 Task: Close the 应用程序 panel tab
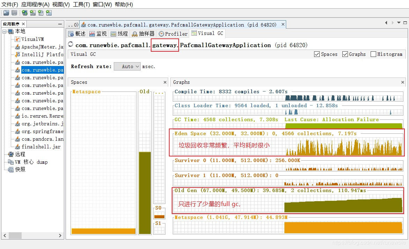[23, 24]
